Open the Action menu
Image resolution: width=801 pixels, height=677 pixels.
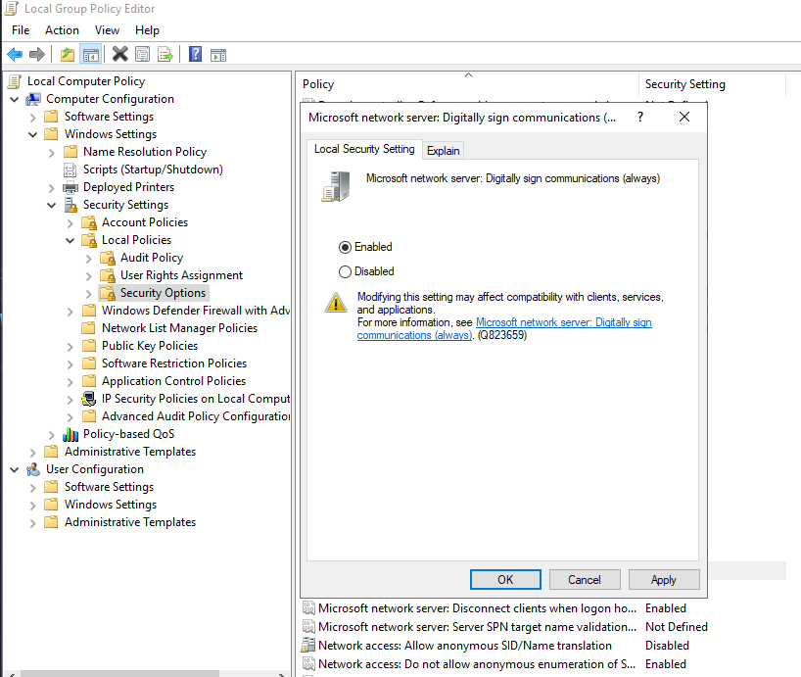(62, 30)
